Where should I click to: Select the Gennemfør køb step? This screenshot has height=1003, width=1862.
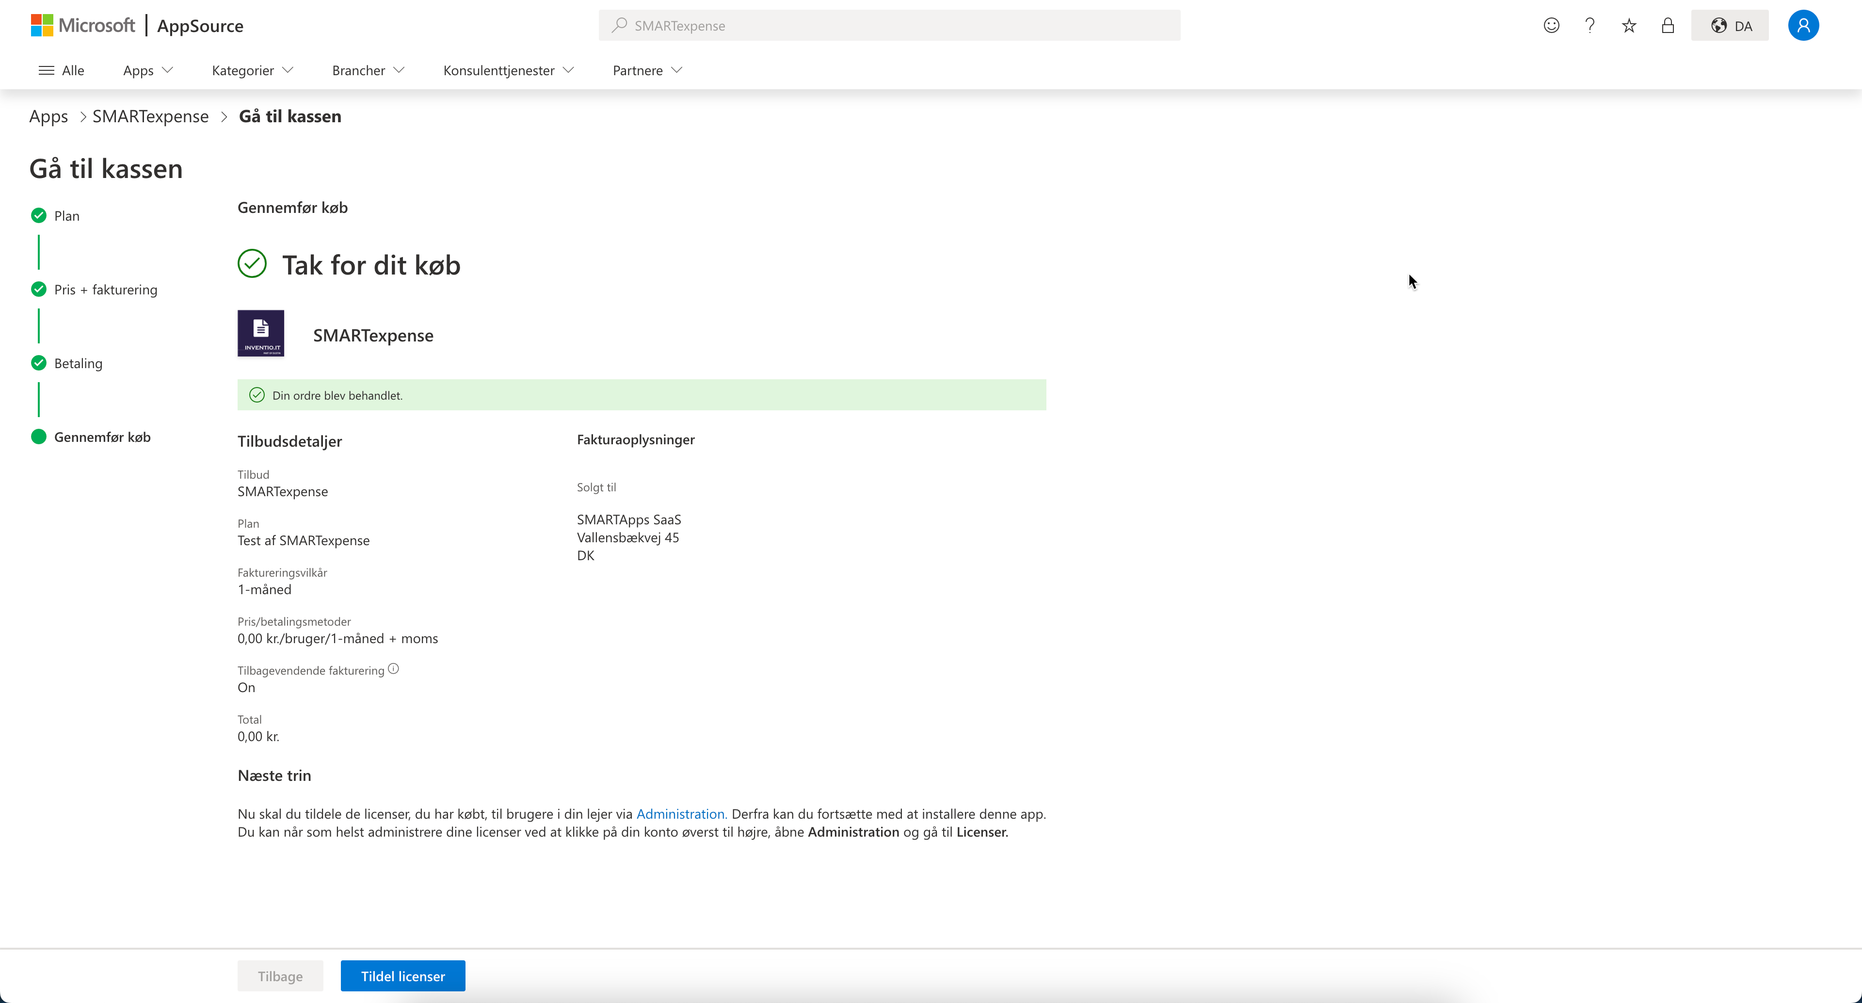102,437
